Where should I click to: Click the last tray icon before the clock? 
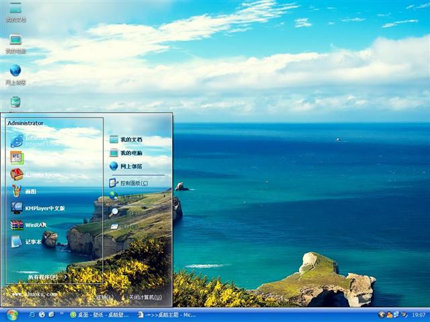(404, 315)
